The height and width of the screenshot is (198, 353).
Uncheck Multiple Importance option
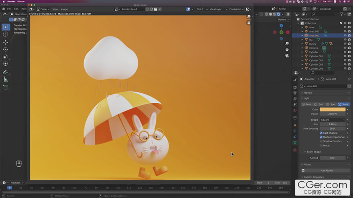click(321, 137)
